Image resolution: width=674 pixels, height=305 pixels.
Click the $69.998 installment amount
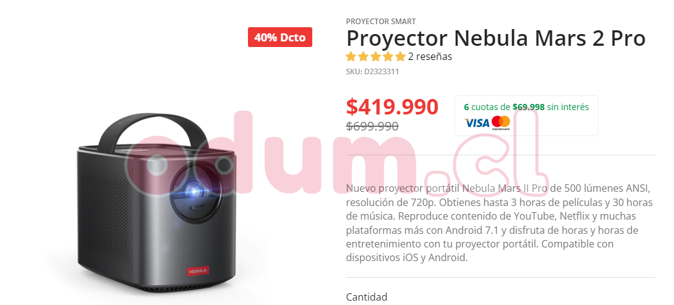click(528, 107)
